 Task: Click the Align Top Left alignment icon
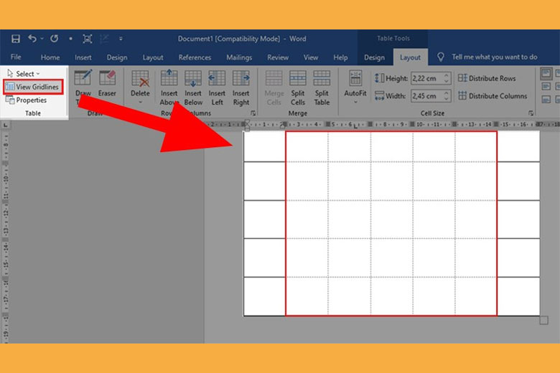[x=546, y=74]
